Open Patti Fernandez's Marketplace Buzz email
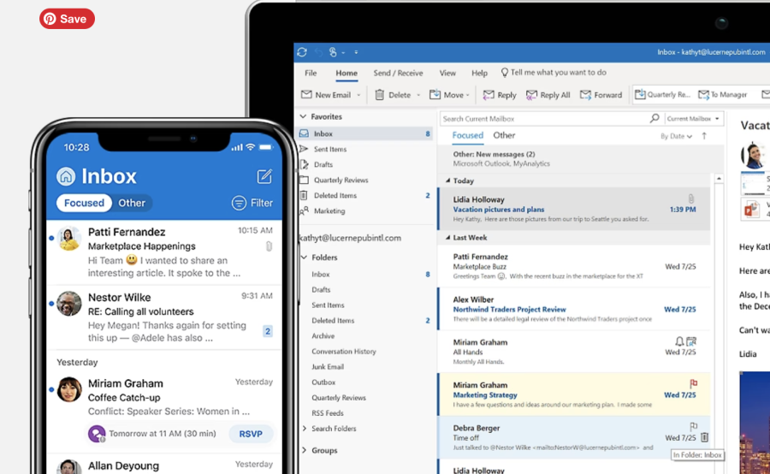The height and width of the screenshot is (474, 770). click(573, 266)
